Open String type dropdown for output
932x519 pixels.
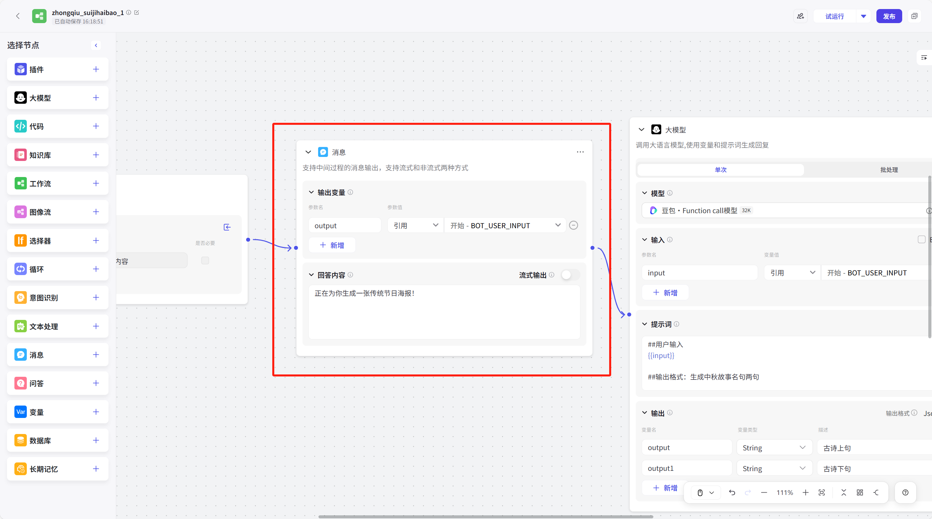point(774,448)
